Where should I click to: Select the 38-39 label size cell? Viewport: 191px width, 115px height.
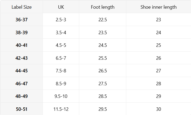[22, 33]
